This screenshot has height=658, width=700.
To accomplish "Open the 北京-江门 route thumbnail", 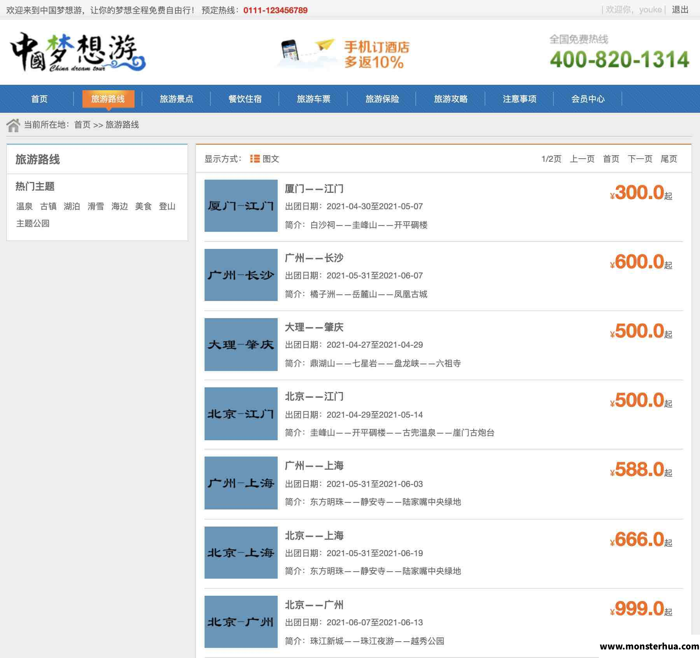I will pos(241,414).
